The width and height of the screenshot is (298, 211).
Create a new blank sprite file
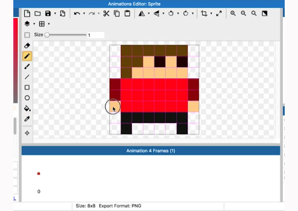27,14
